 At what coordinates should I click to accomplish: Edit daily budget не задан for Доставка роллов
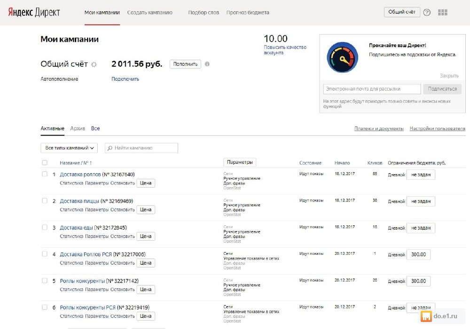click(x=421, y=175)
